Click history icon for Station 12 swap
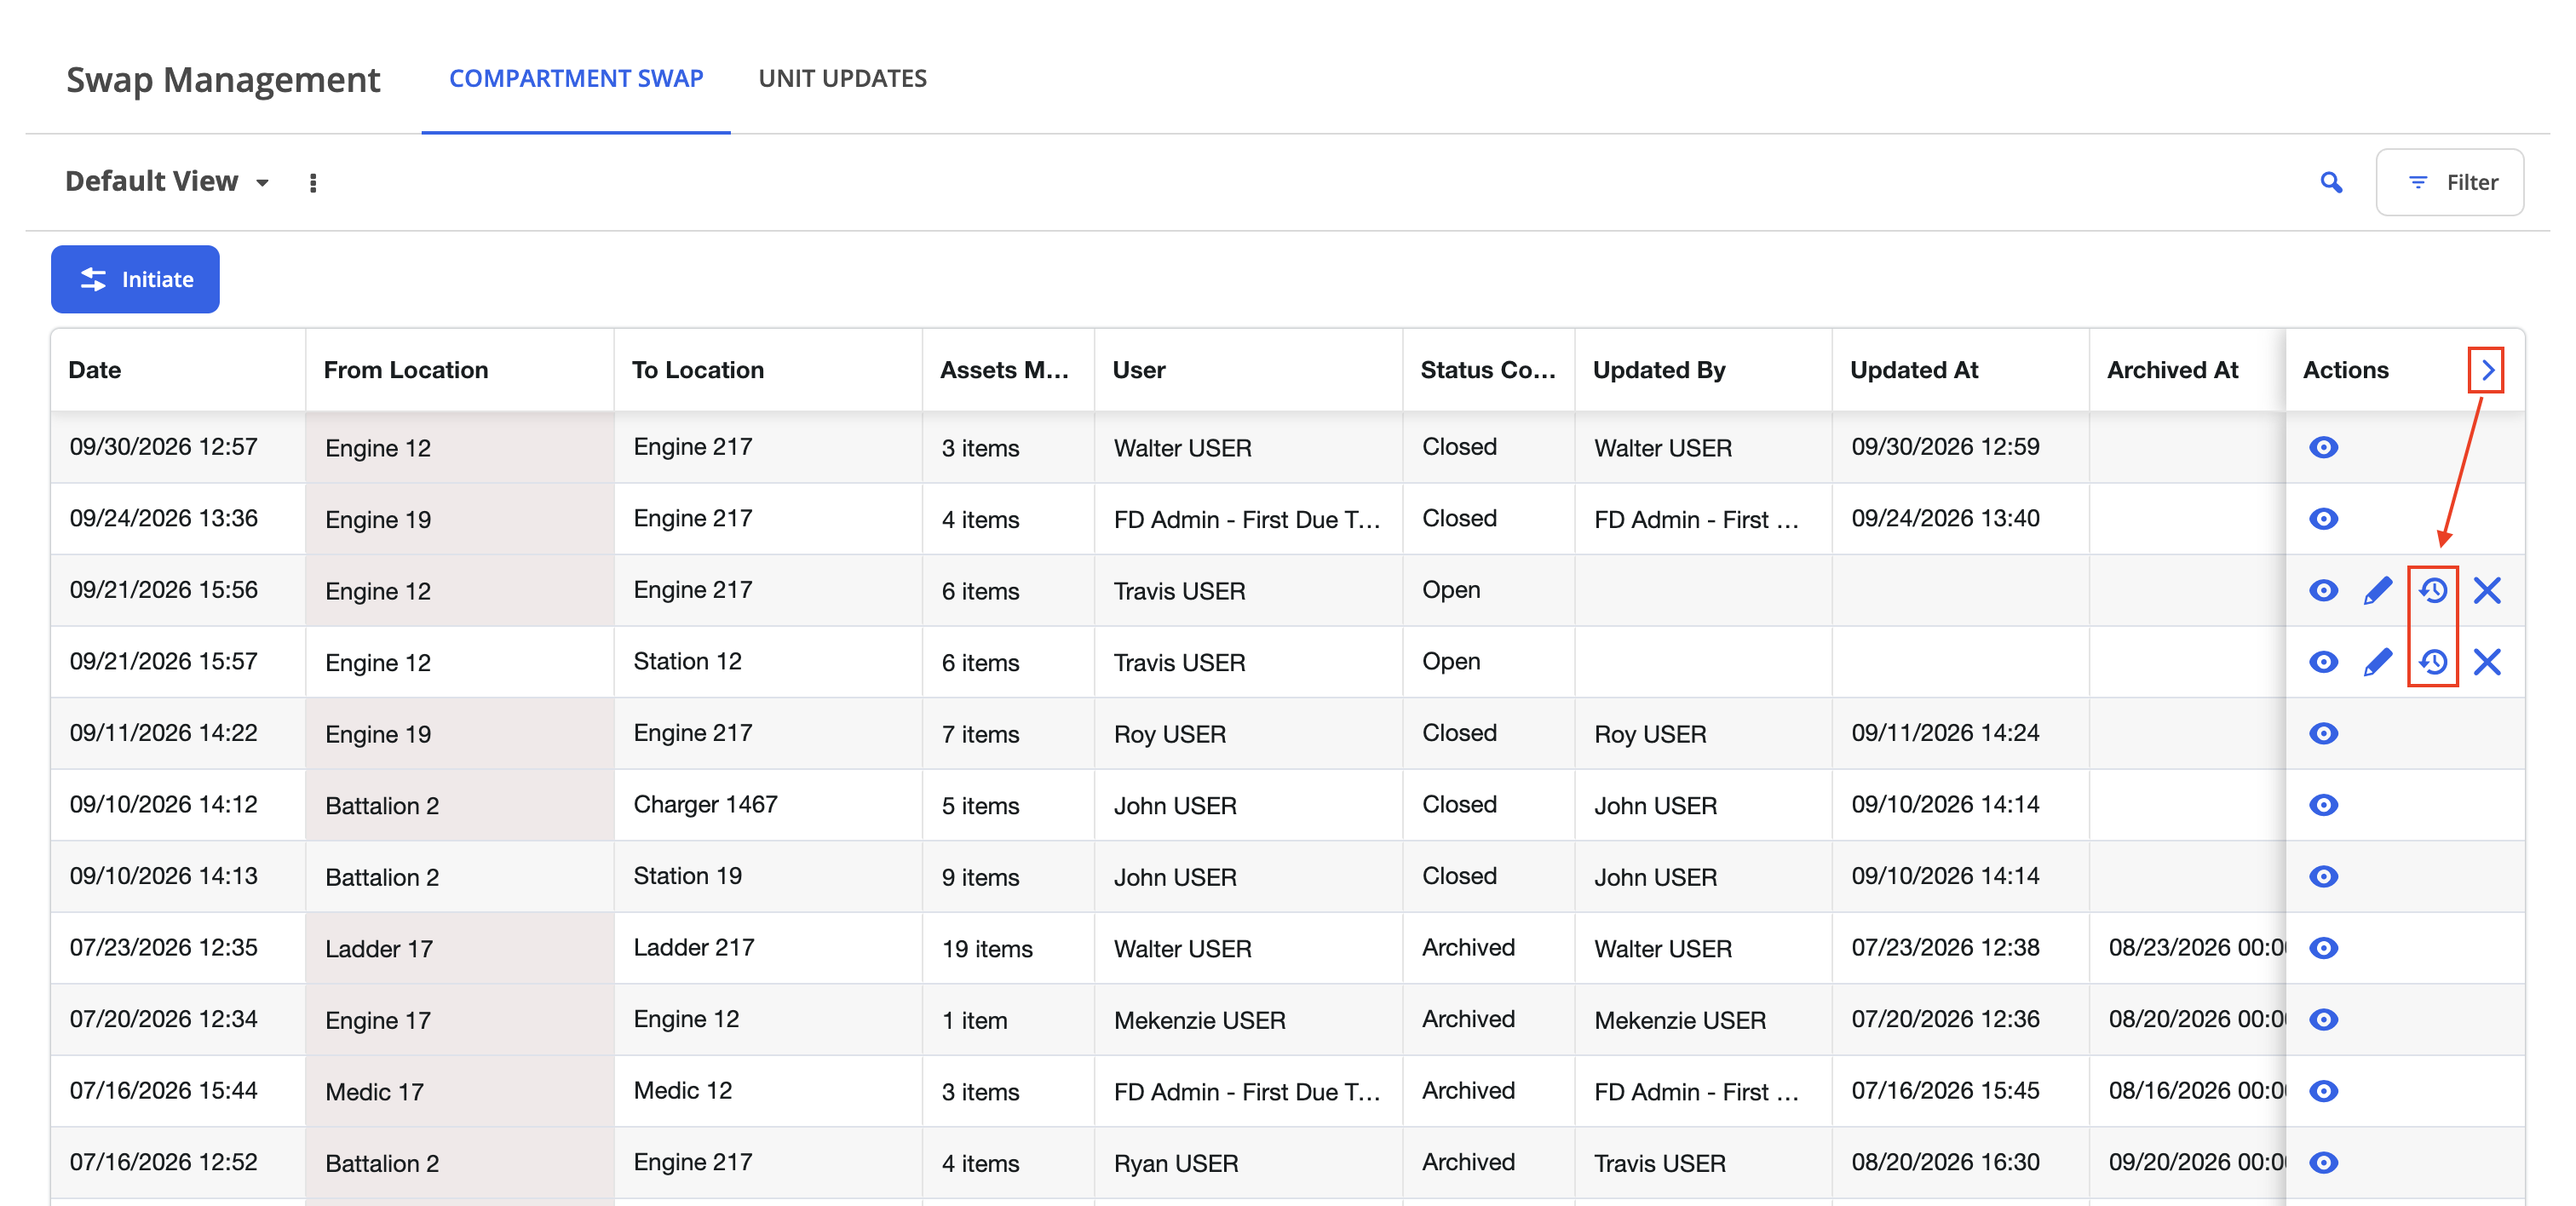The width and height of the screenshot is (2576, 1206). [2433, 661]
